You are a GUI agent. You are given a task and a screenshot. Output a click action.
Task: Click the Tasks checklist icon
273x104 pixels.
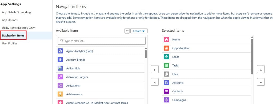click(166, 65)
